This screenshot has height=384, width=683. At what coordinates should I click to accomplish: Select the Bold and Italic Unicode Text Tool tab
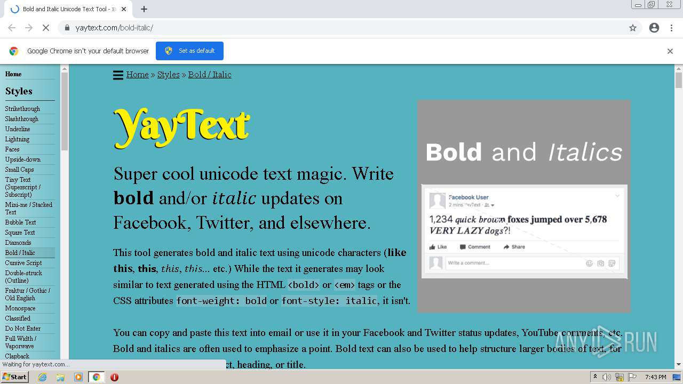coord(68,9)
